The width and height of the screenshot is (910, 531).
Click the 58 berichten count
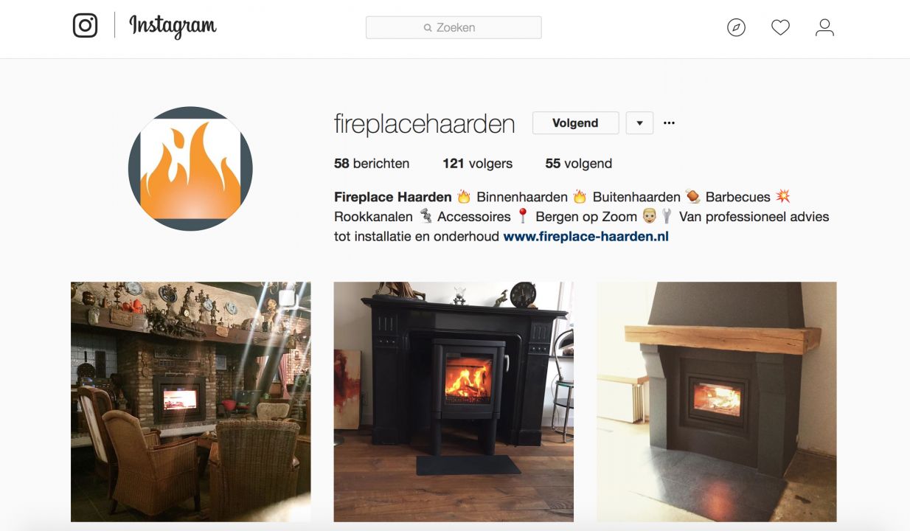click(x=372, y=164)
